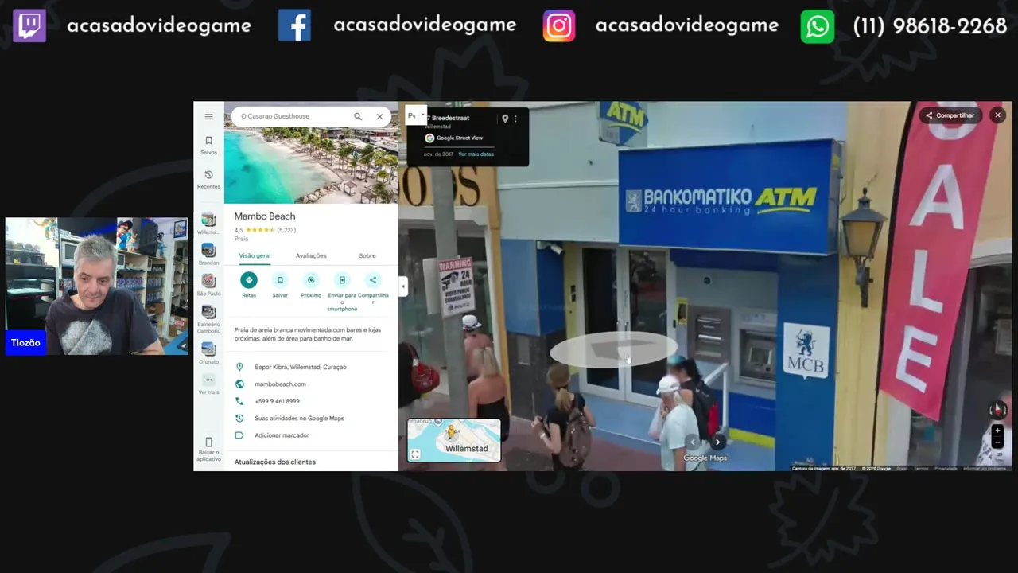Expand Ver mais in the sidebar
1018x573 pixels.
[x=208, y=384]
